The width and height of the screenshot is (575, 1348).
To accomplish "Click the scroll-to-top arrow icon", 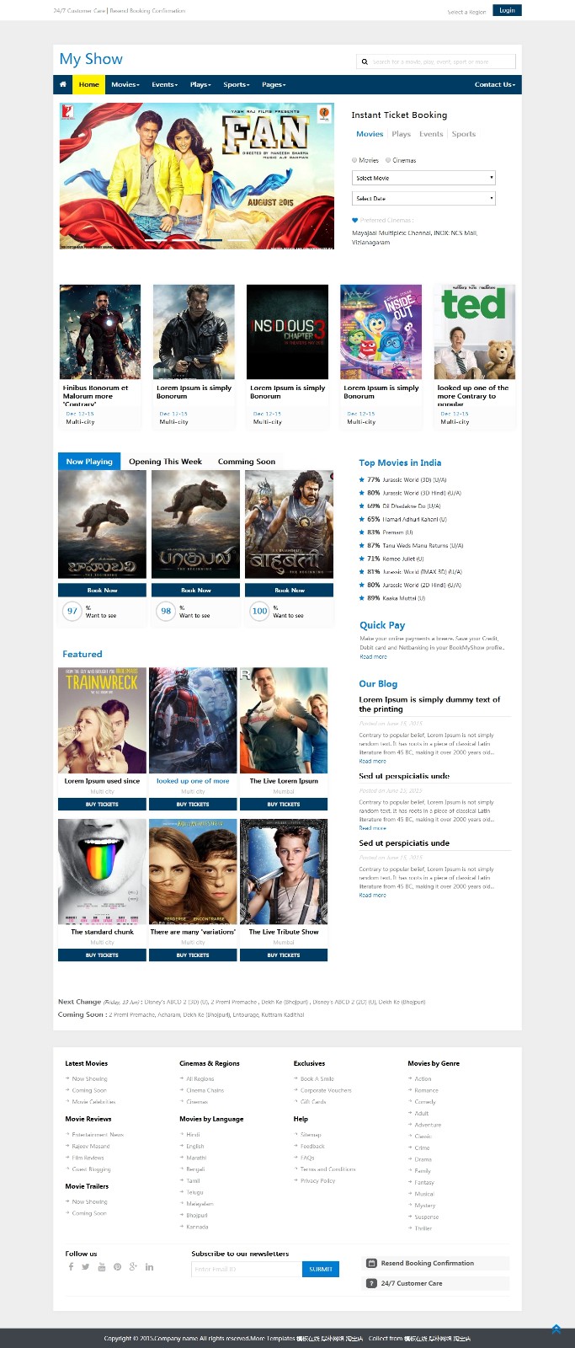I will (x=556, y=1329).
